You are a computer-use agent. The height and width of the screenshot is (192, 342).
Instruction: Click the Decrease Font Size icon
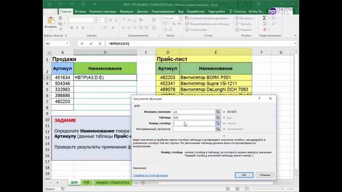click(116, 20)
